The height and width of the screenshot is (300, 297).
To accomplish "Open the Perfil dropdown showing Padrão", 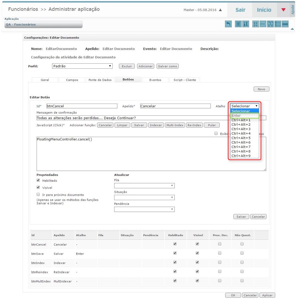I will (x=82, y=66).
